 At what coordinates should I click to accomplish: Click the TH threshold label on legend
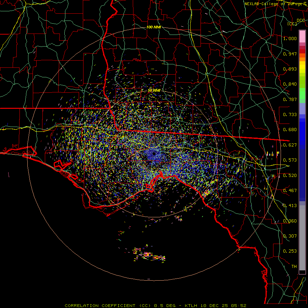(294, 267)
